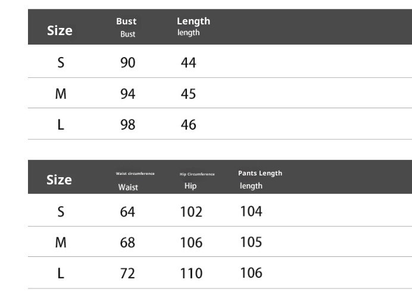Select bust value 94 for size M
The image size is (412, 292).
pyautogui.click(x=128, y=94)
